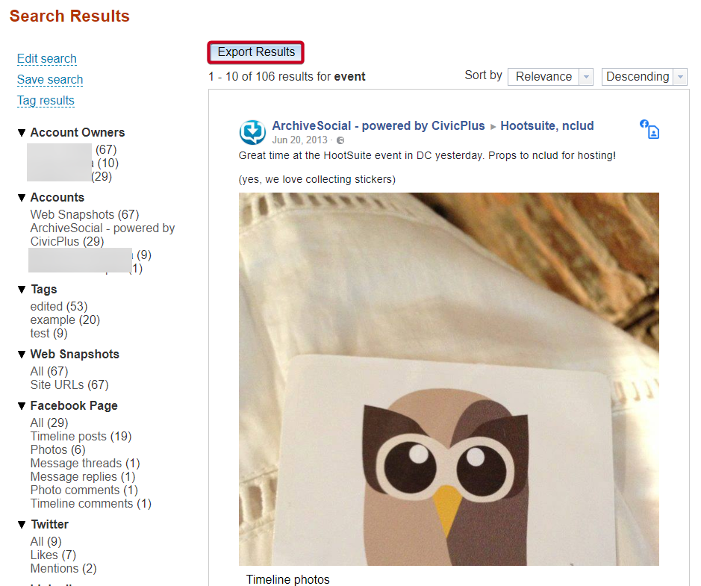Open the owl sticker photo
The height and width of the screenshot is (586, 701).
tap(449, 379)
